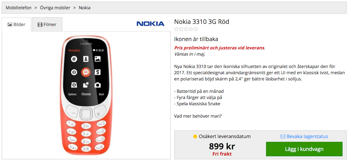The height and width of the screenshot is (162, 349).
Task: Click the 899 kr price
Action: (222, 146)
